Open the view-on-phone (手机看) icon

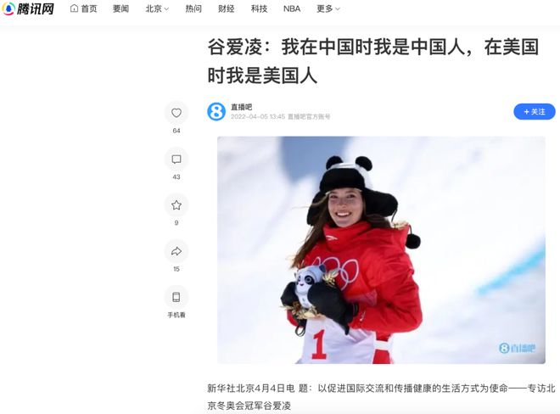pyautogui.click(x=176, y=297)
